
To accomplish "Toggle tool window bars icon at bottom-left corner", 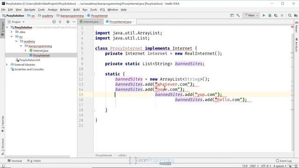I will click(x=3, y=166).
